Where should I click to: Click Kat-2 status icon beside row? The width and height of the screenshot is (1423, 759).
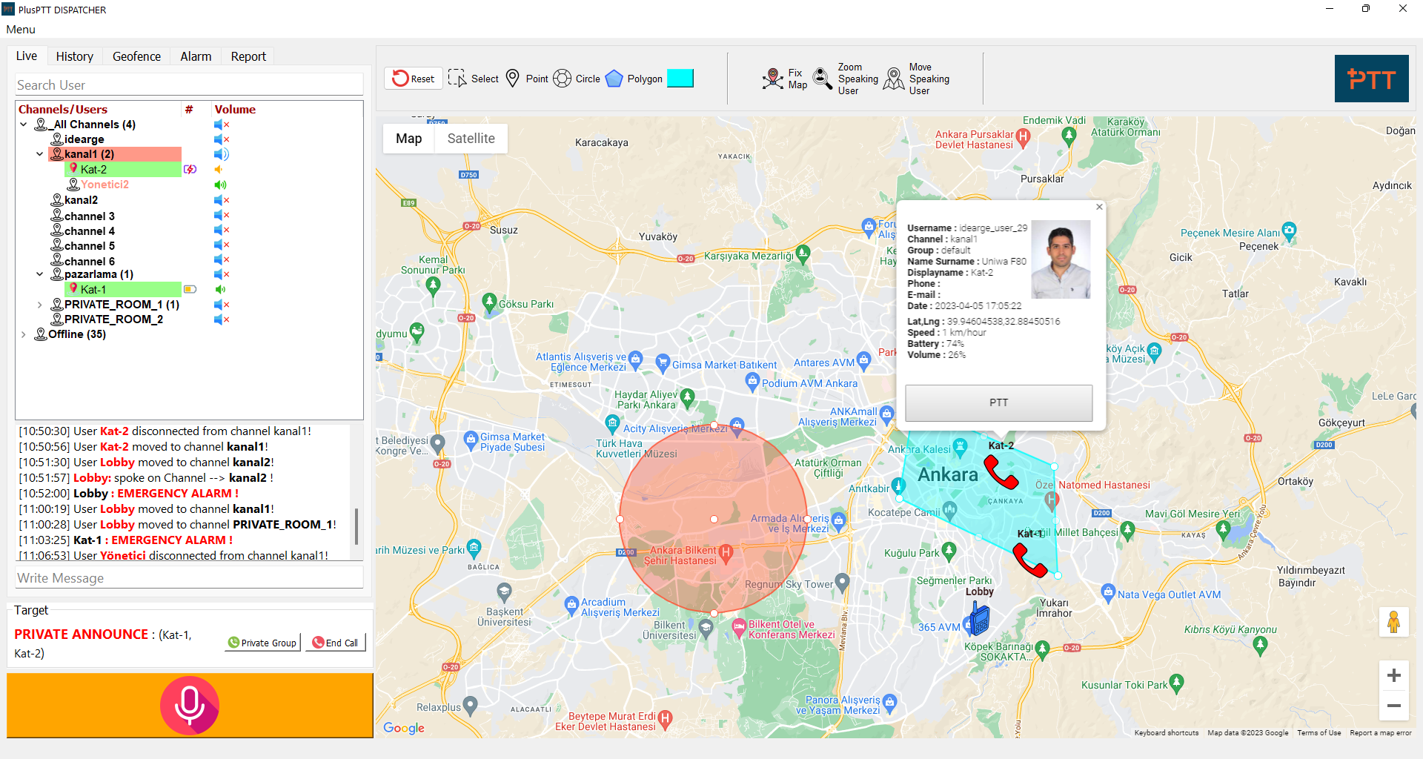pyautogui.click(x=190, y=170)
